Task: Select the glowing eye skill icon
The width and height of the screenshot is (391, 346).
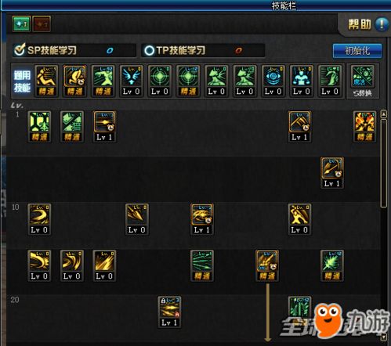Action: [x=273, y=81]
